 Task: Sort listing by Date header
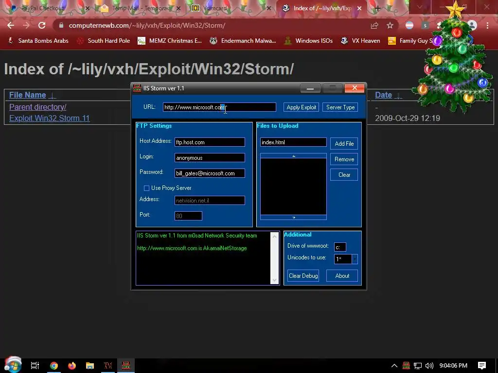tap(383, 95)
